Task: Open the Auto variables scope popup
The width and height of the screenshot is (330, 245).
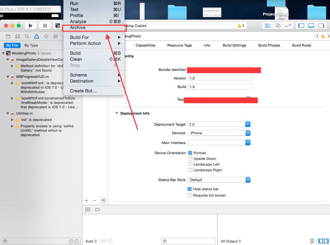Action: (91, 241)
